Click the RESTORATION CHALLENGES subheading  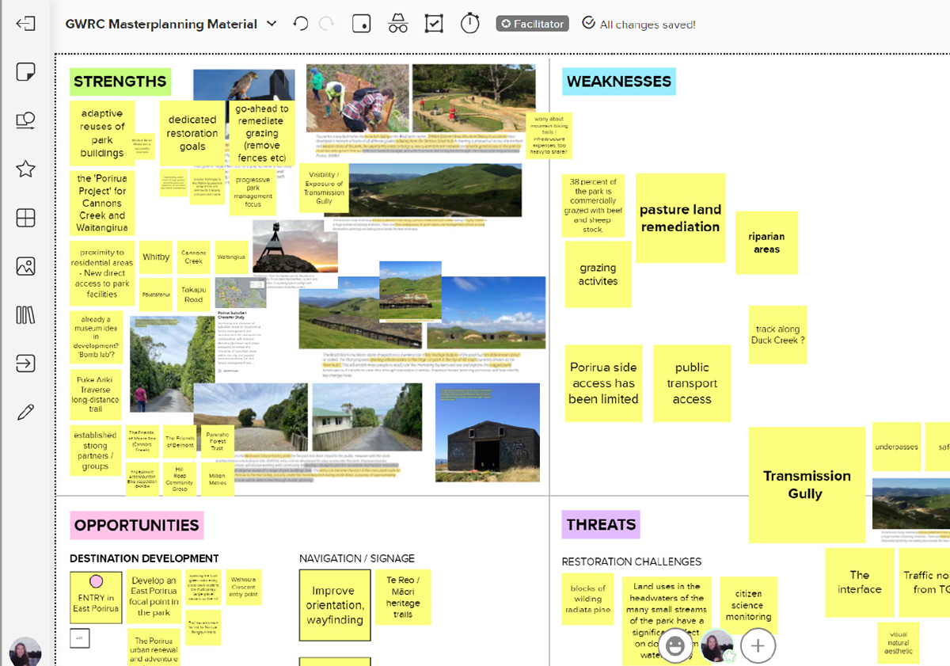(632, 561)
